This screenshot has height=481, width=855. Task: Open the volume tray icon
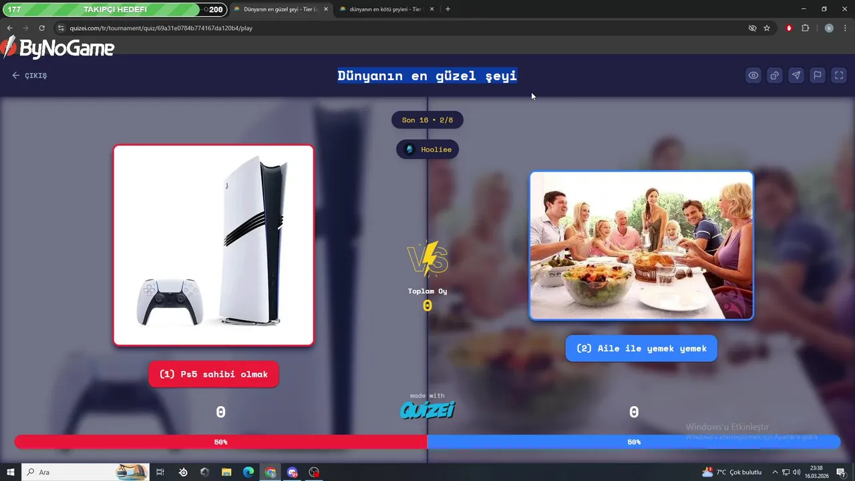tap(796, 472)
